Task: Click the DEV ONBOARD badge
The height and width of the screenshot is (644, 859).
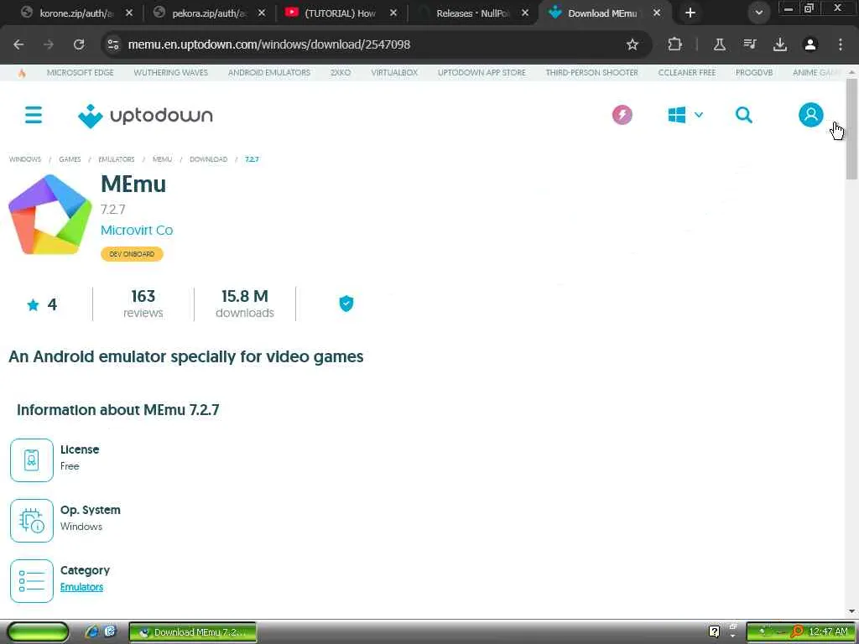Action: 132,254
